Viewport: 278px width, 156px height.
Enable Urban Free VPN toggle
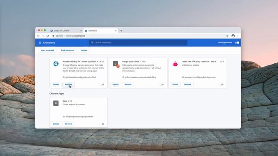[221, 84]
